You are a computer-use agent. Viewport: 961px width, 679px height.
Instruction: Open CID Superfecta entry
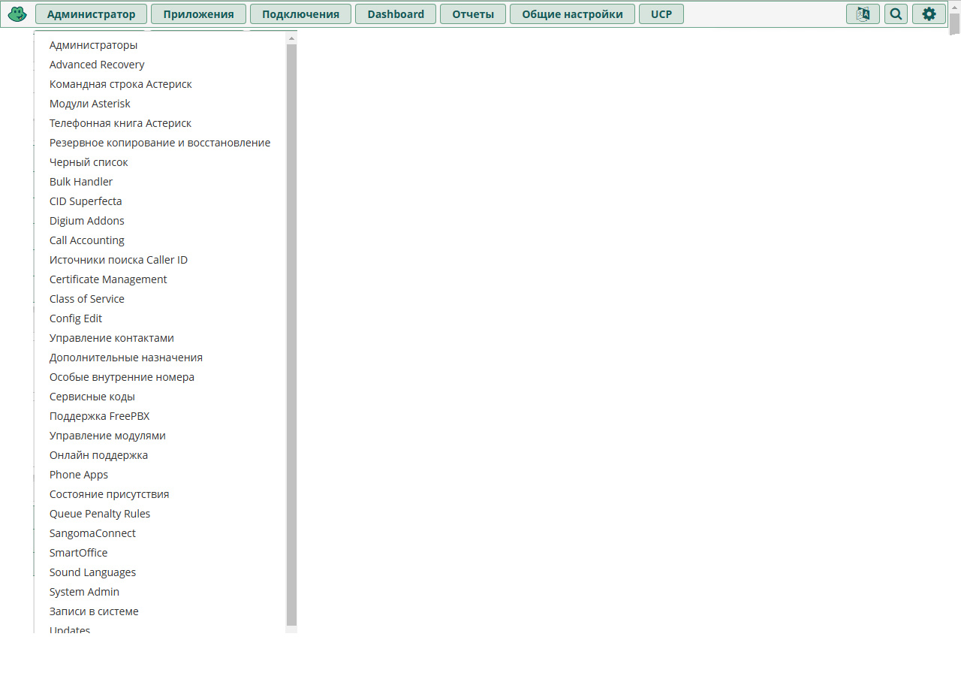click(86, 201)
